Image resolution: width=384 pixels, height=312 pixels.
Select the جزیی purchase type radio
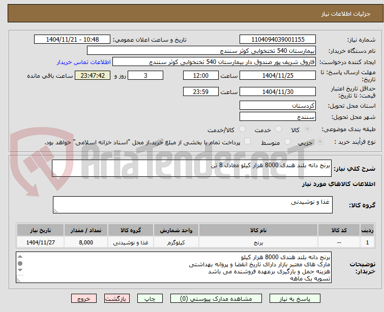pyautogui.click(x=320, y=142)
